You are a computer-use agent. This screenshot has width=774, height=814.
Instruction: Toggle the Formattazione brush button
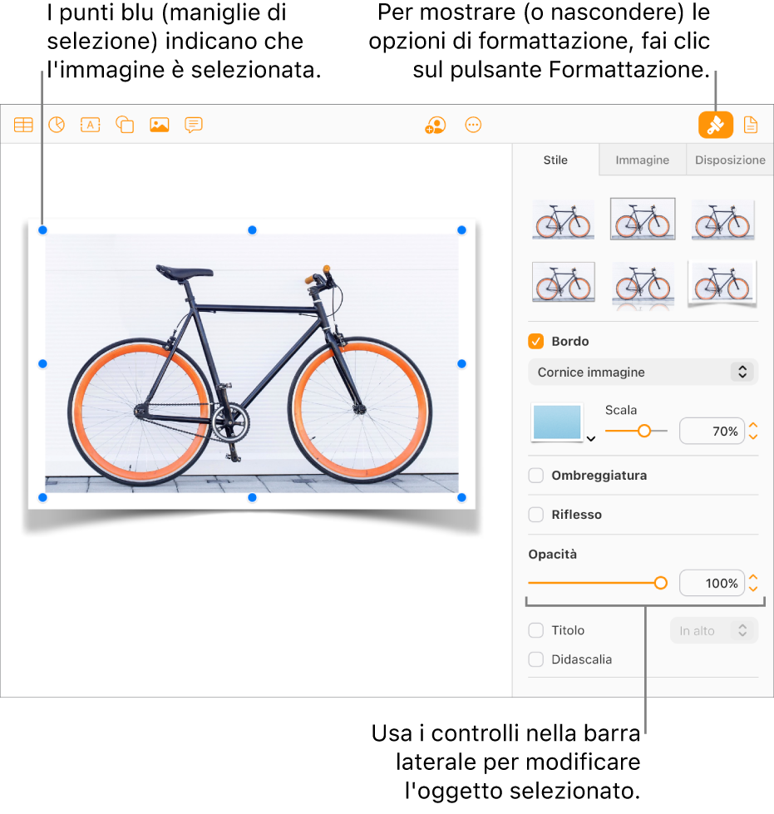coord(716,125)
